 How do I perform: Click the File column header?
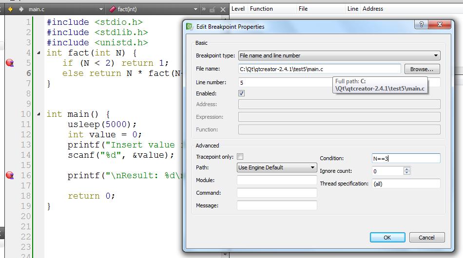[x=303, y=9]
